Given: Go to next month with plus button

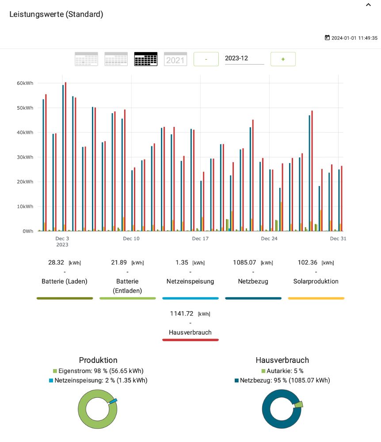Looking at the screenshot, I should pyautogui.click(x=283, y=59).
